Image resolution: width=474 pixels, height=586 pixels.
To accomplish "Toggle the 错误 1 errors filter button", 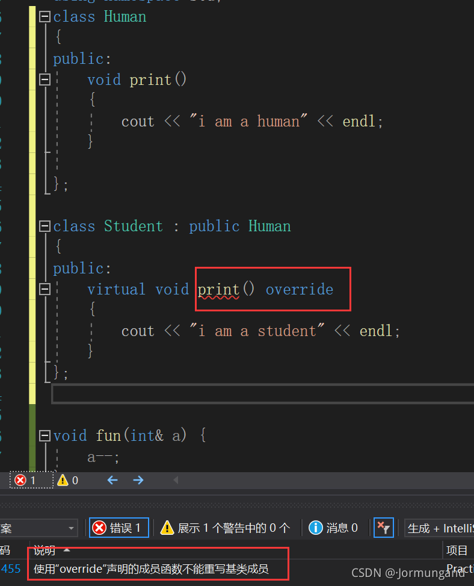I will 119,528.
